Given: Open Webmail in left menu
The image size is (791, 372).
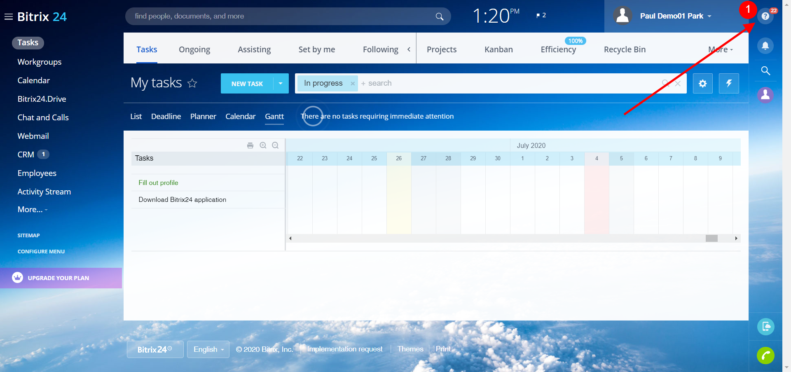Looking at the screenshot, I should coord(33,136).
